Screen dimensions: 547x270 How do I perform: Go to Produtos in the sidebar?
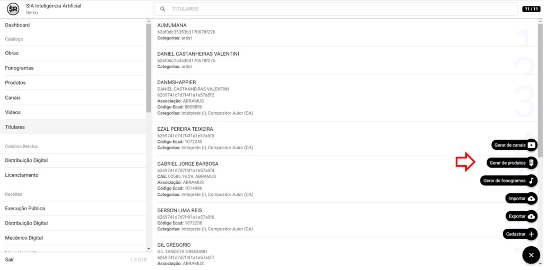pyautogui.click(x=15, y=83)
